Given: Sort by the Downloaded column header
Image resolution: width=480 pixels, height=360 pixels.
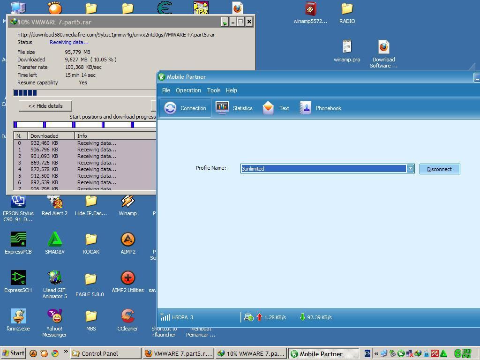Looking at the screenshot, I should pos(51,135).
